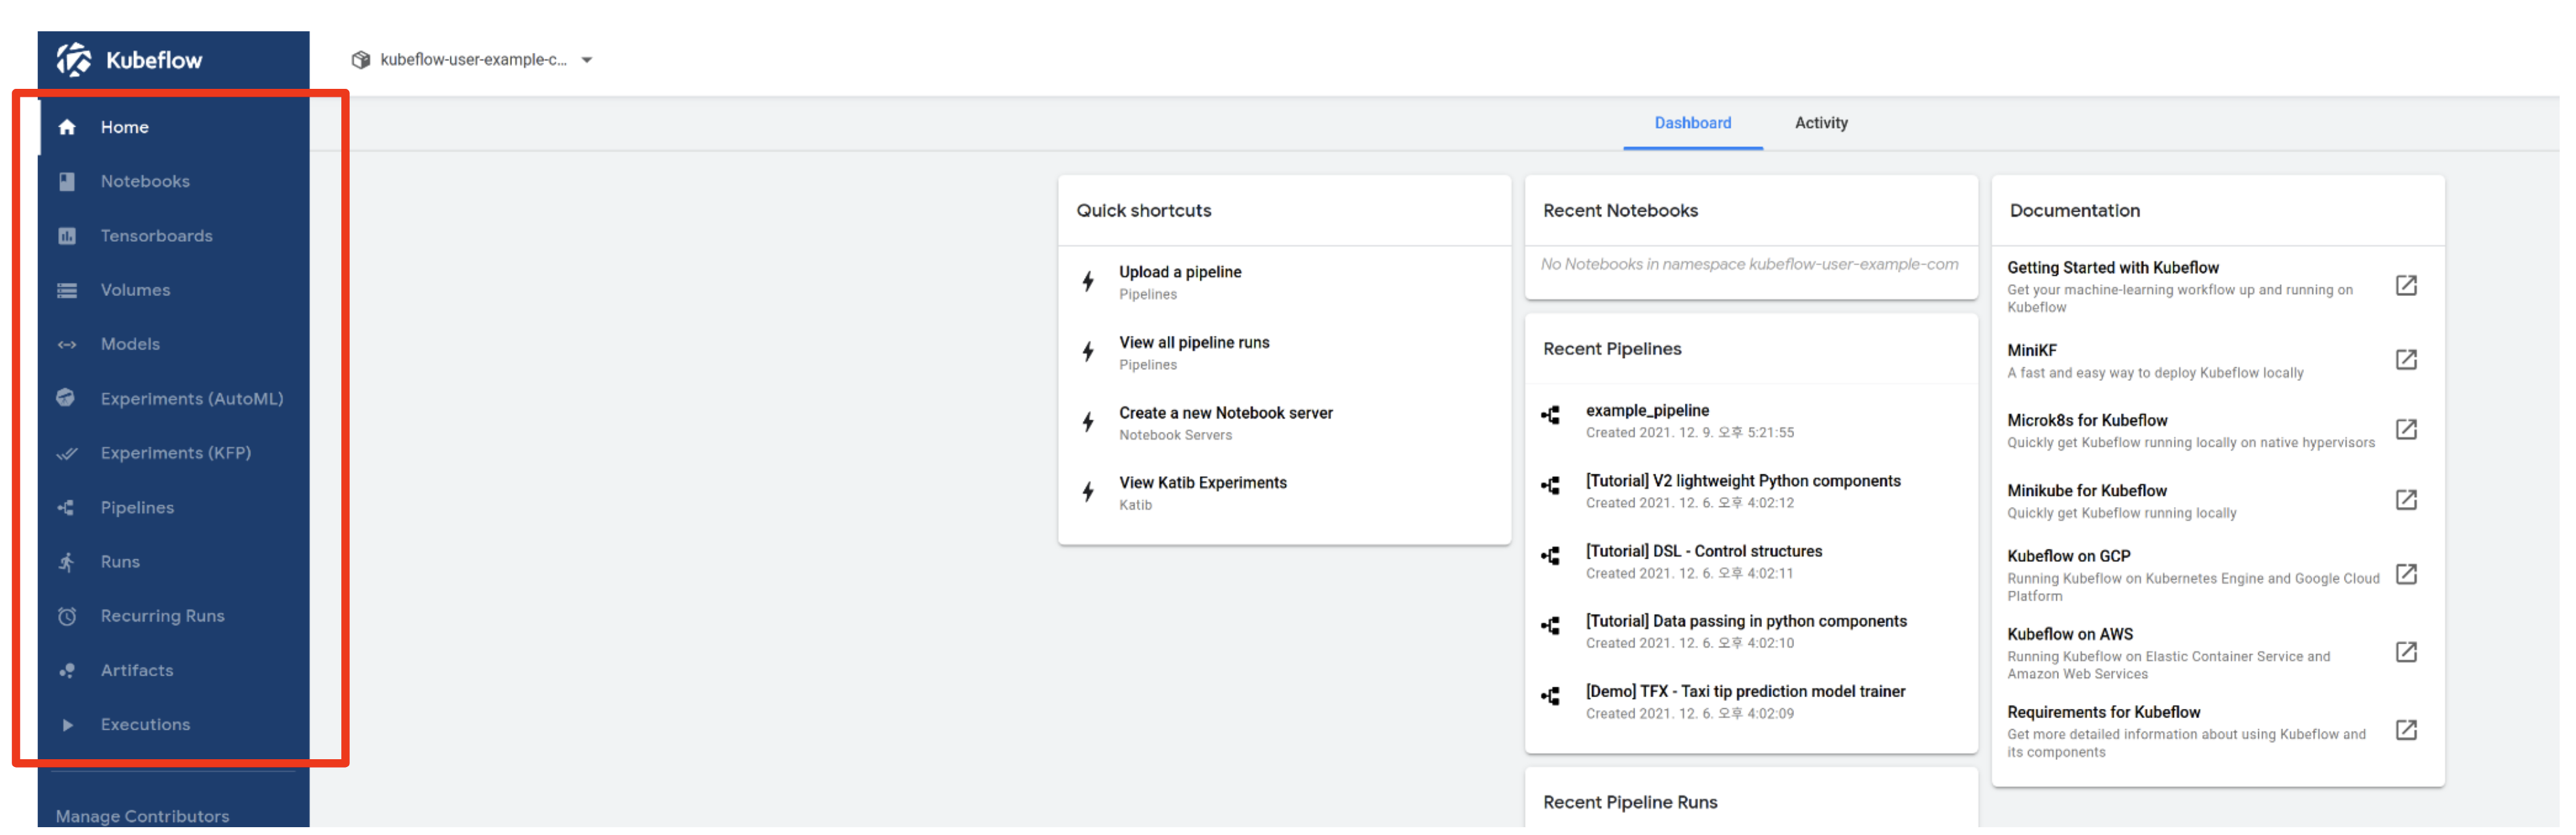
Task: Click the Kubeflow logo icon
Action: 74,60
